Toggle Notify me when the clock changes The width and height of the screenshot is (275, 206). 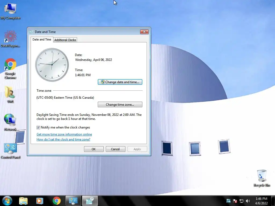38,127
